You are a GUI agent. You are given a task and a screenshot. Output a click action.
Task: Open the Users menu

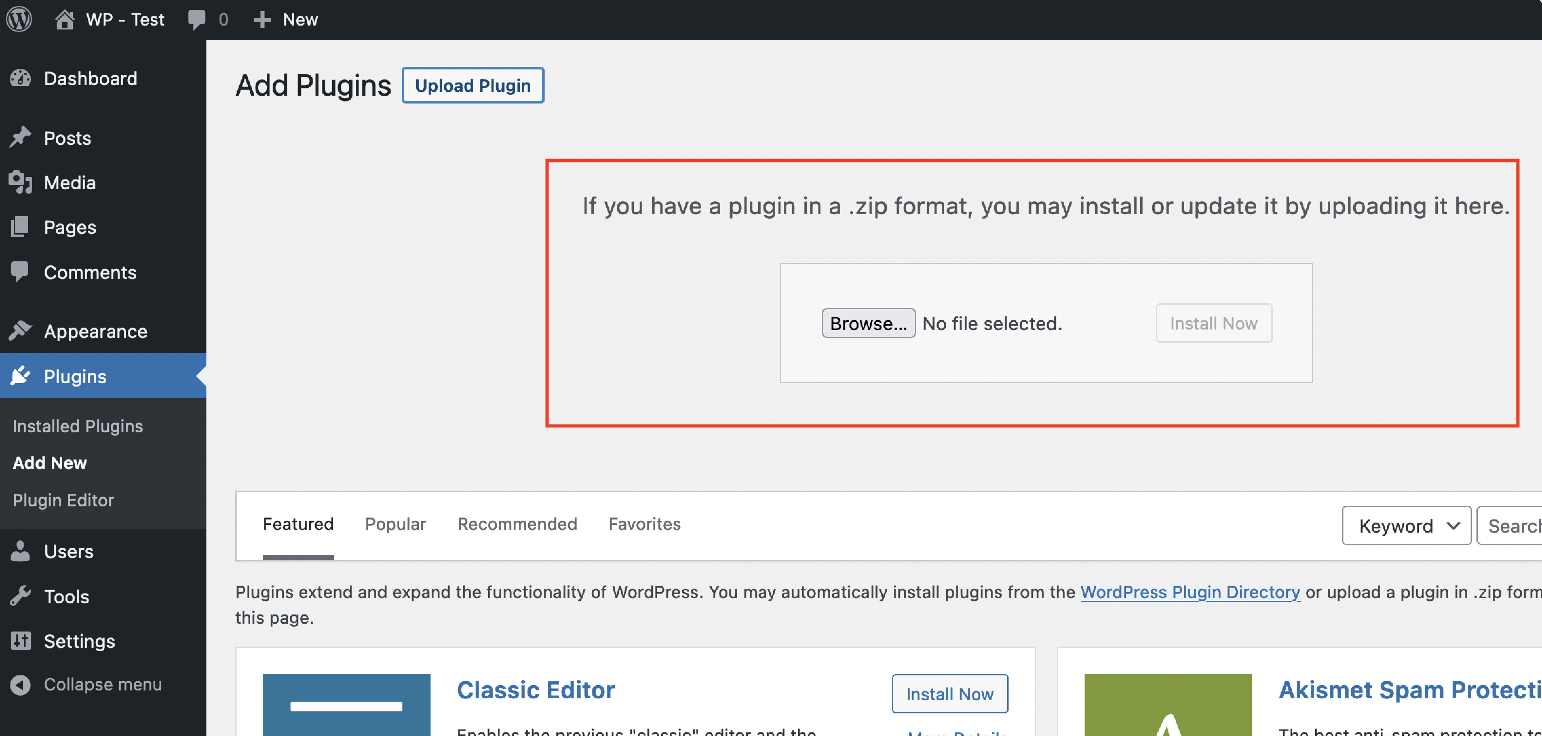(x=68, y=551)
